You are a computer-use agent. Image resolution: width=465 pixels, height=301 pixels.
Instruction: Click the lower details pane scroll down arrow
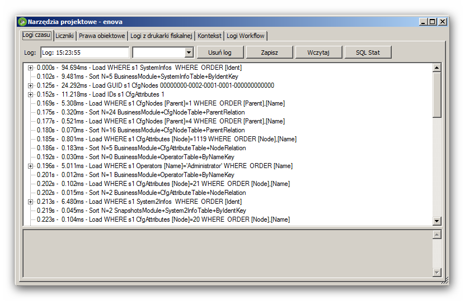[x=436, y=273]
